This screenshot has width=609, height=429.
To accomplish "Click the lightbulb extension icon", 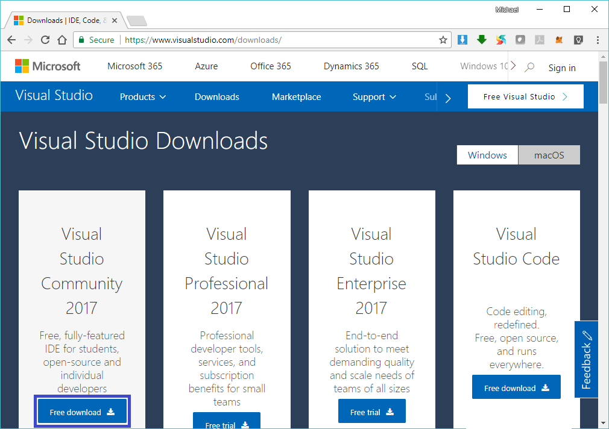I will pyautogui.click(x=578, y=40).
